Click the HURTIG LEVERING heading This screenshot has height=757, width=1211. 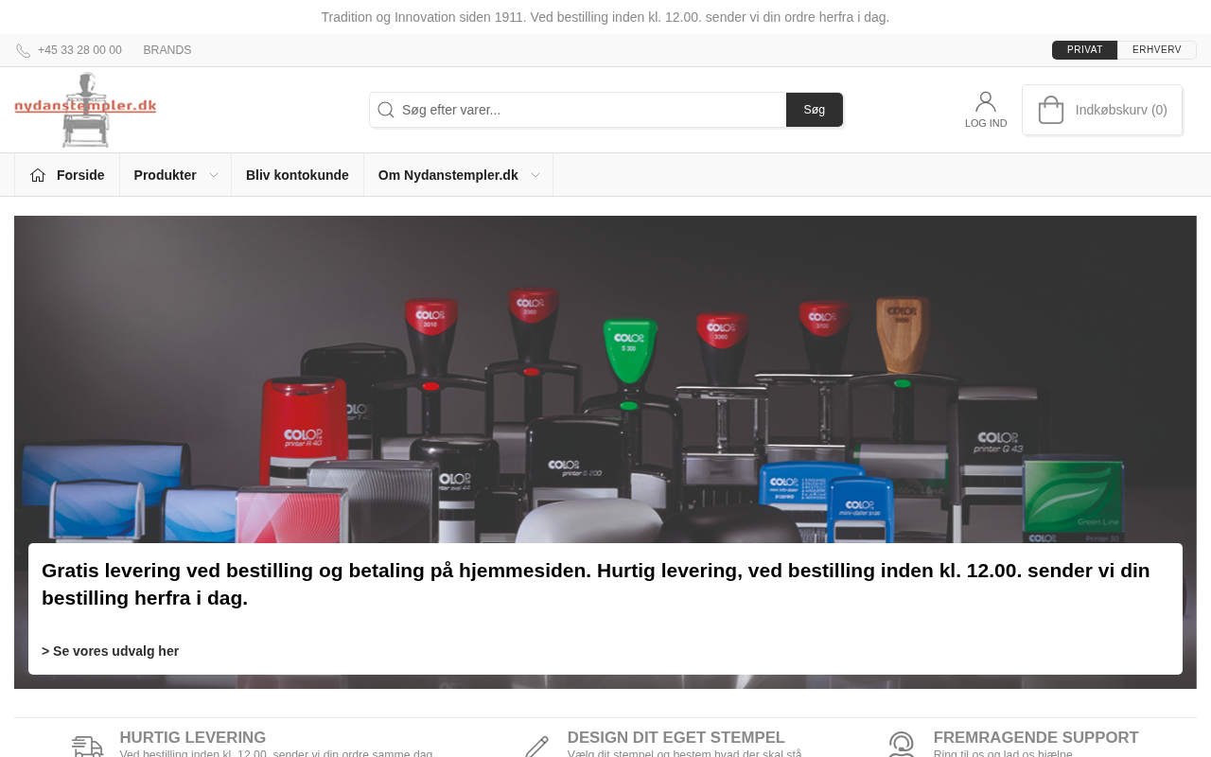193,737
